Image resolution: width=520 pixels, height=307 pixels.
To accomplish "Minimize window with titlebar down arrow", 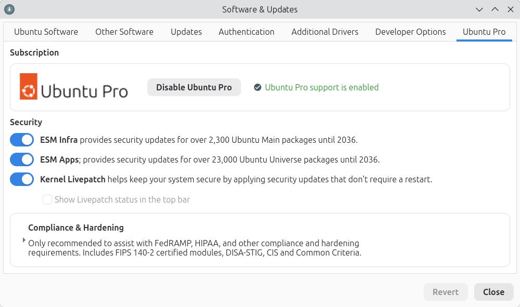I will coord(479,9).
